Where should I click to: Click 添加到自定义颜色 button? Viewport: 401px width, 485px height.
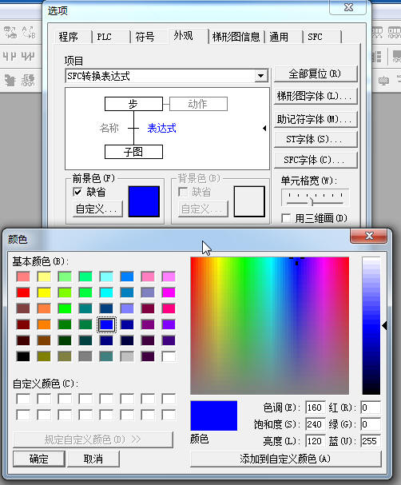pos(285,459)
